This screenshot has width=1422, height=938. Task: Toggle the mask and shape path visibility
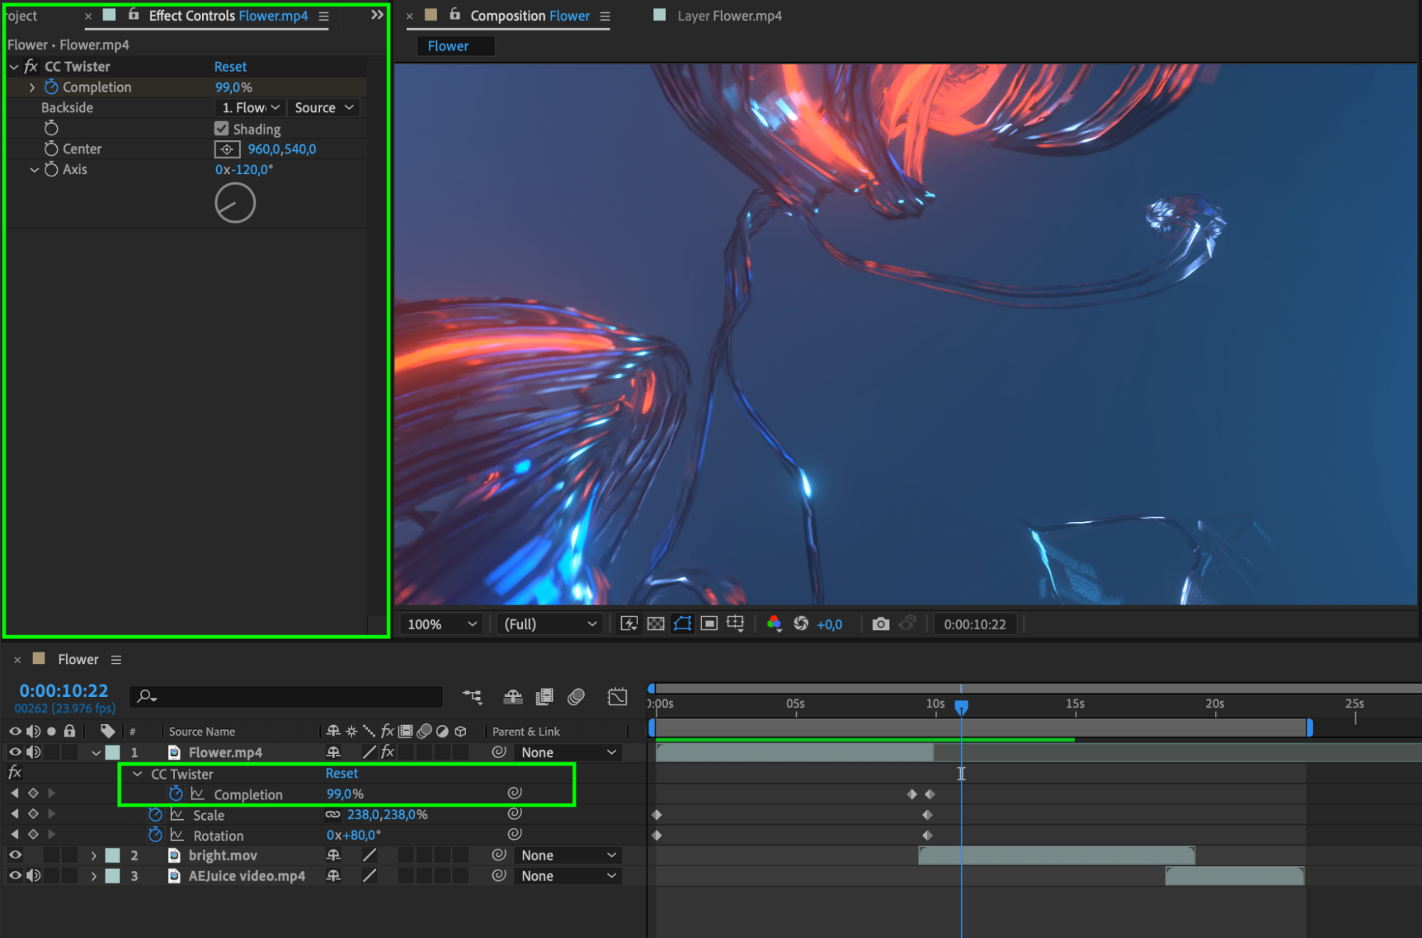[682, 624]
